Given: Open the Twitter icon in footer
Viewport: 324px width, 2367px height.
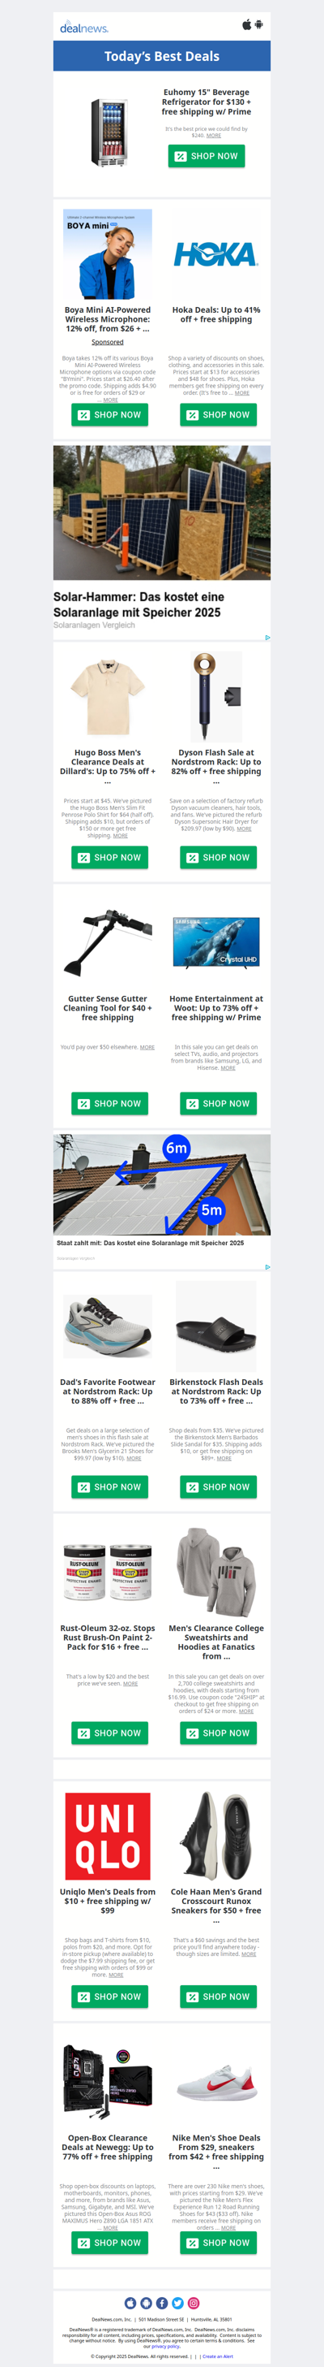Looking at the screenshot, I should tap(177, 2303).
